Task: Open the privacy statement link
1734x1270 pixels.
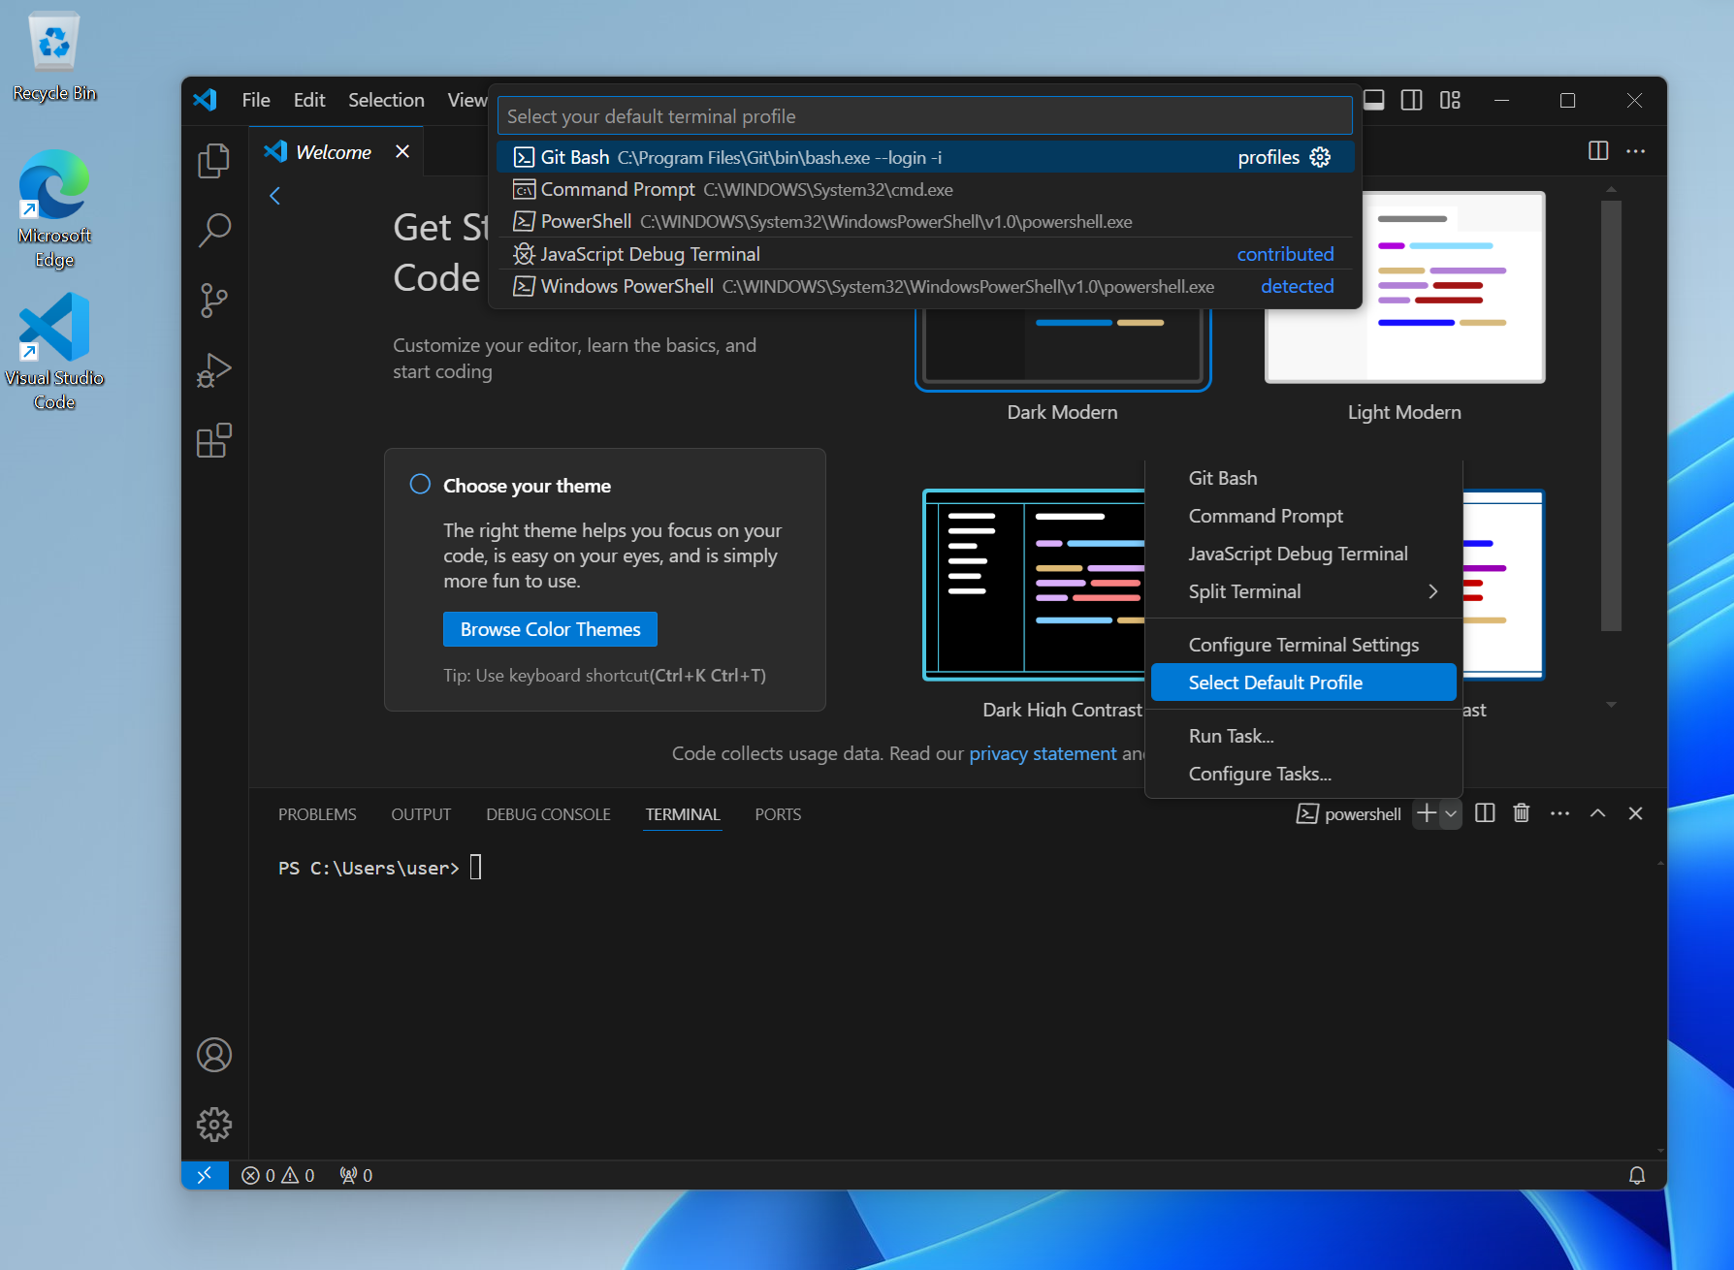Action: pyautogui.click(x=1043, y=753)
